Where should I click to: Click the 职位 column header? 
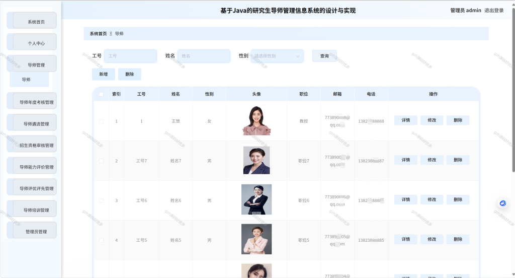[x=304, y=94]
